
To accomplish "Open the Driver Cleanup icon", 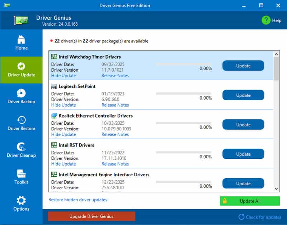I will click(21, 147).
